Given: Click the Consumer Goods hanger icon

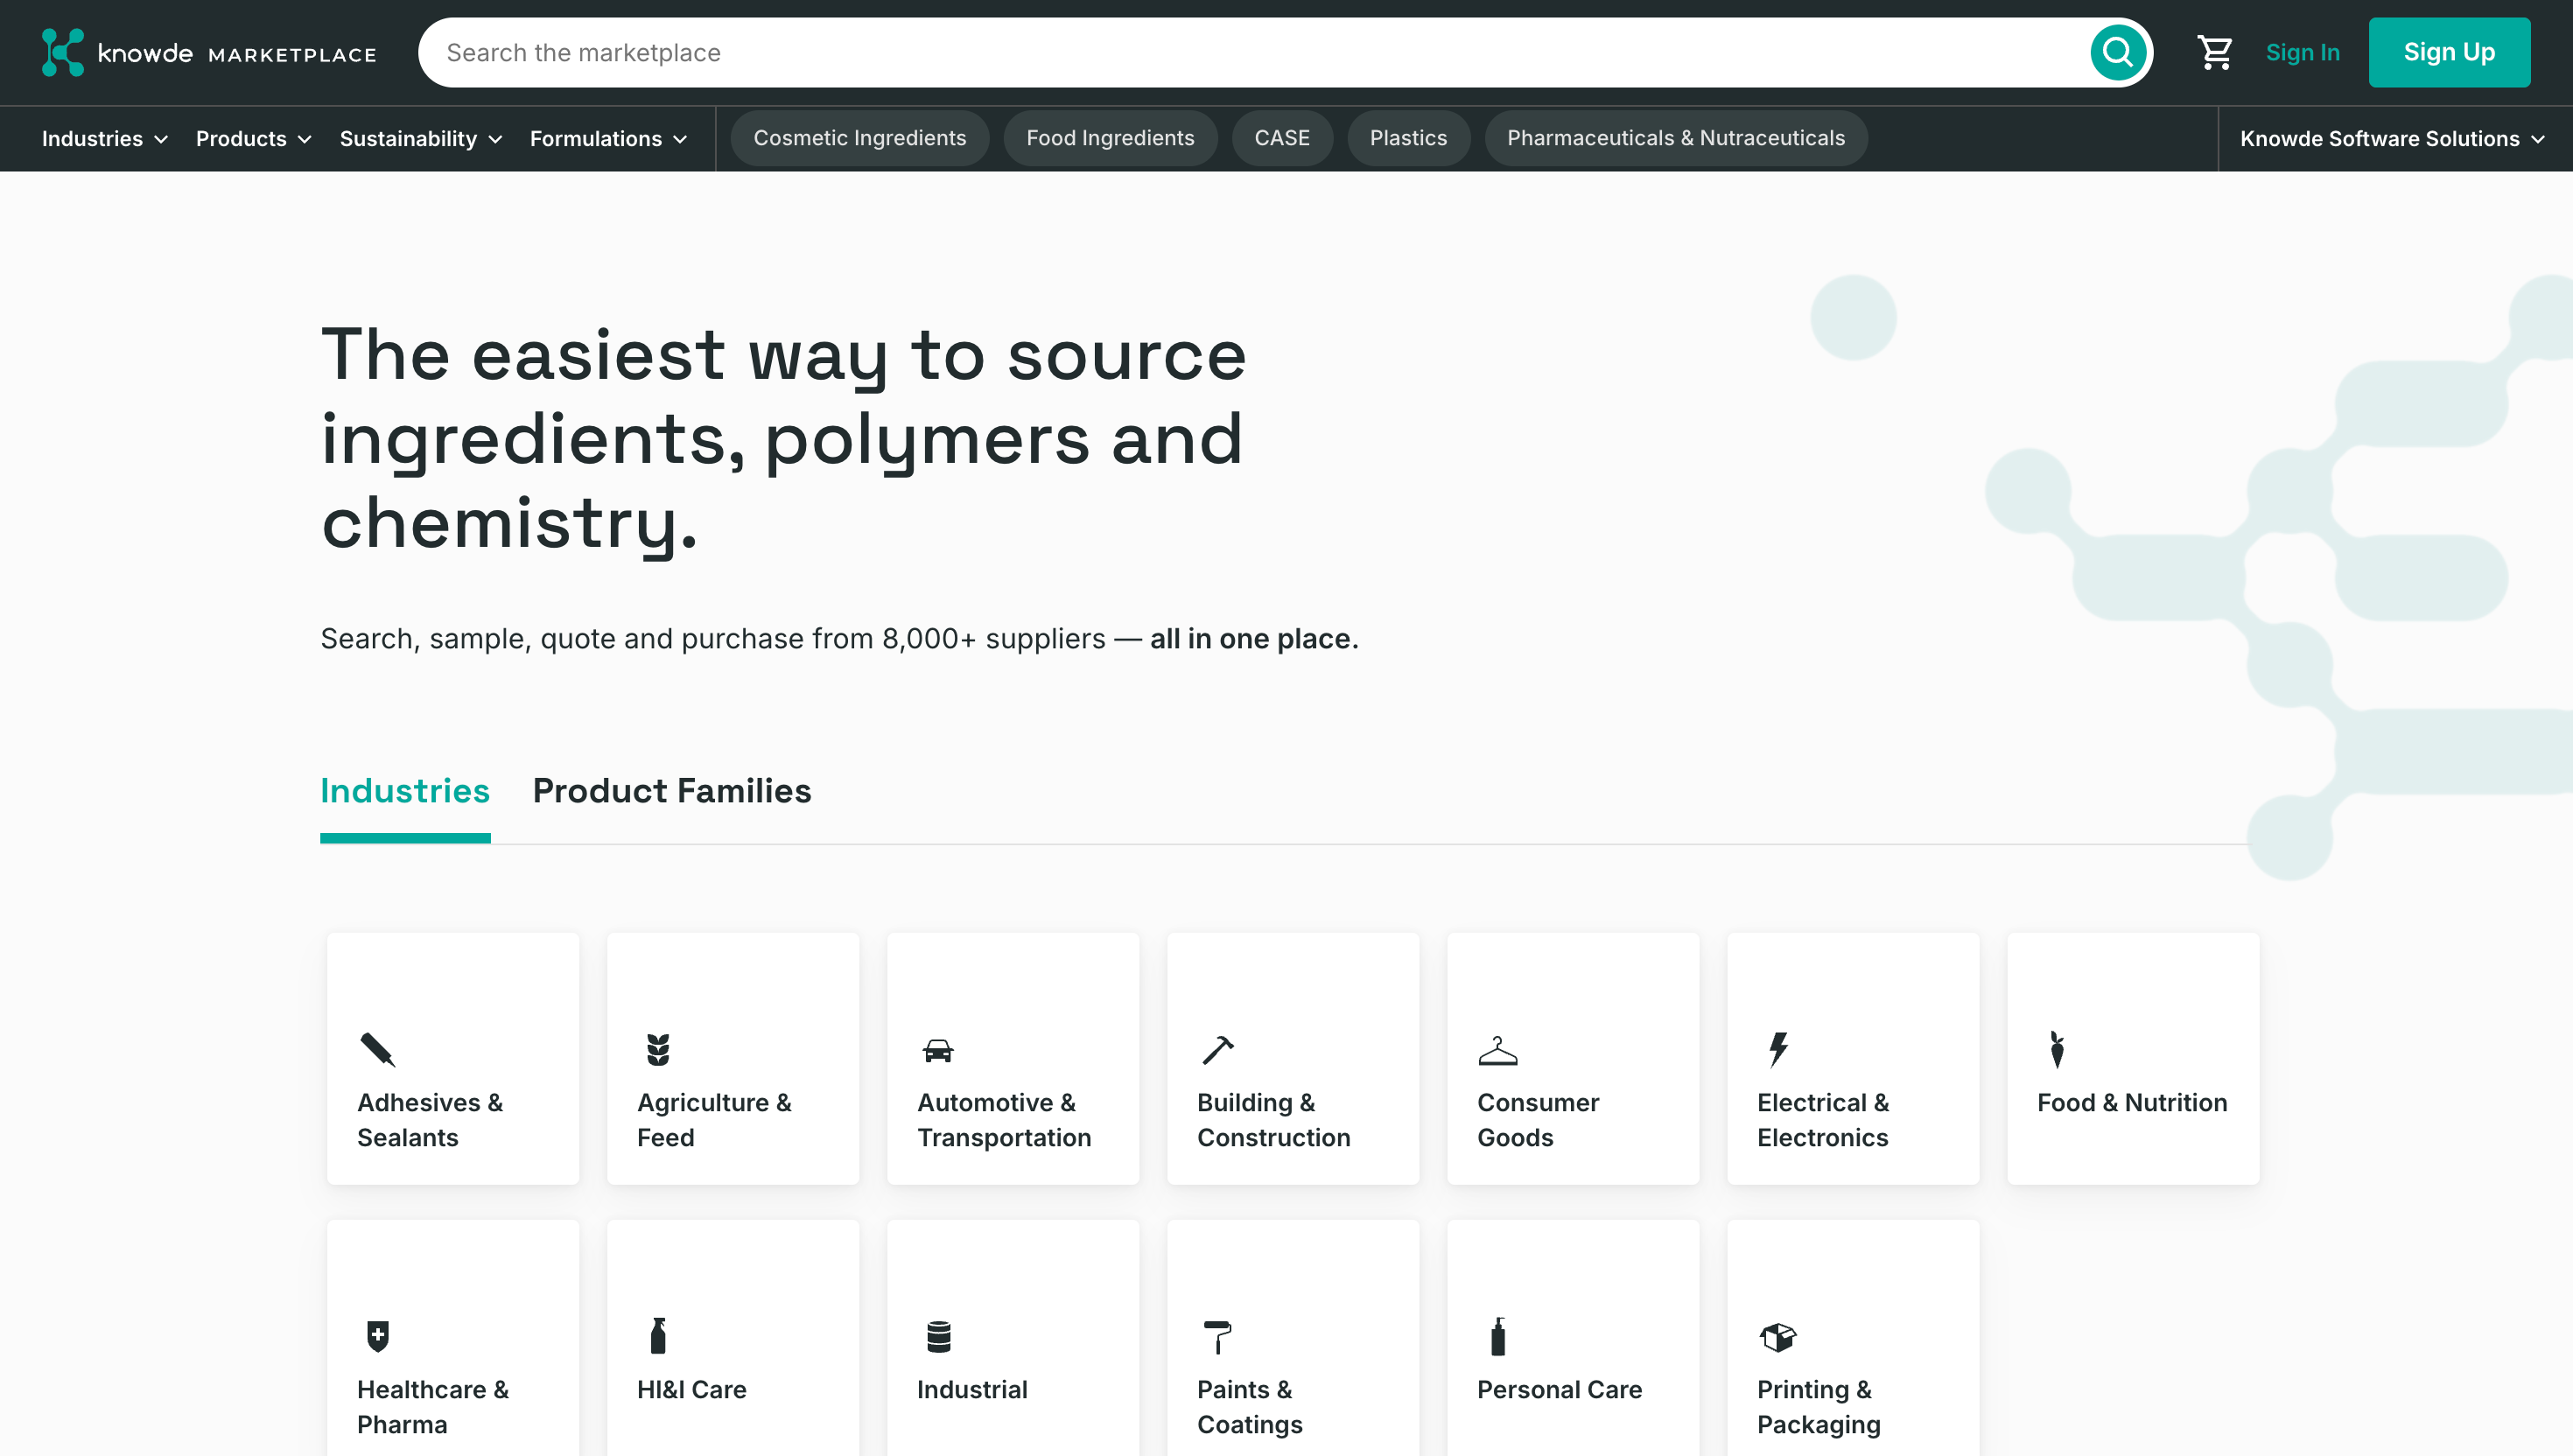Looking at the screenshot, I should tap(1497, 1050).
